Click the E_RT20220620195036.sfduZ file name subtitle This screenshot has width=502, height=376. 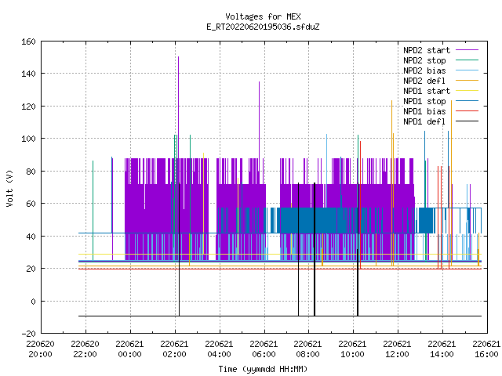click(264, 27)
